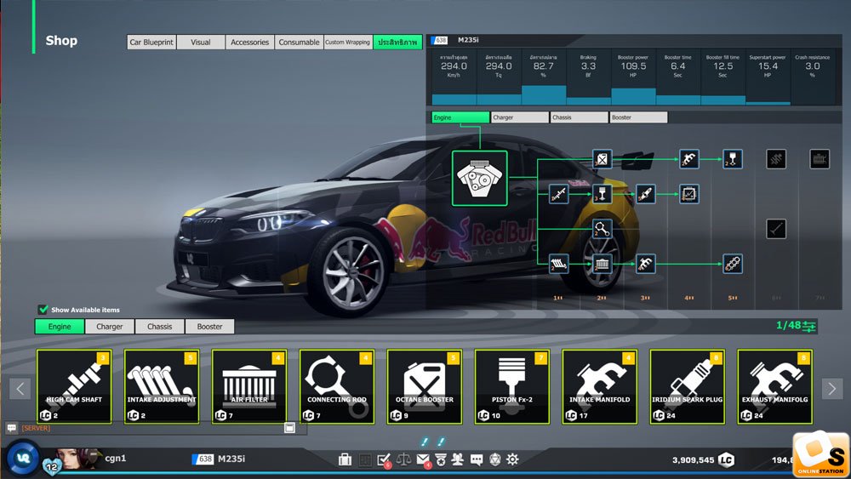Select the cam shaft node in upgrade tree
This screenshot has height=479, width=851.
click(558, 194)
